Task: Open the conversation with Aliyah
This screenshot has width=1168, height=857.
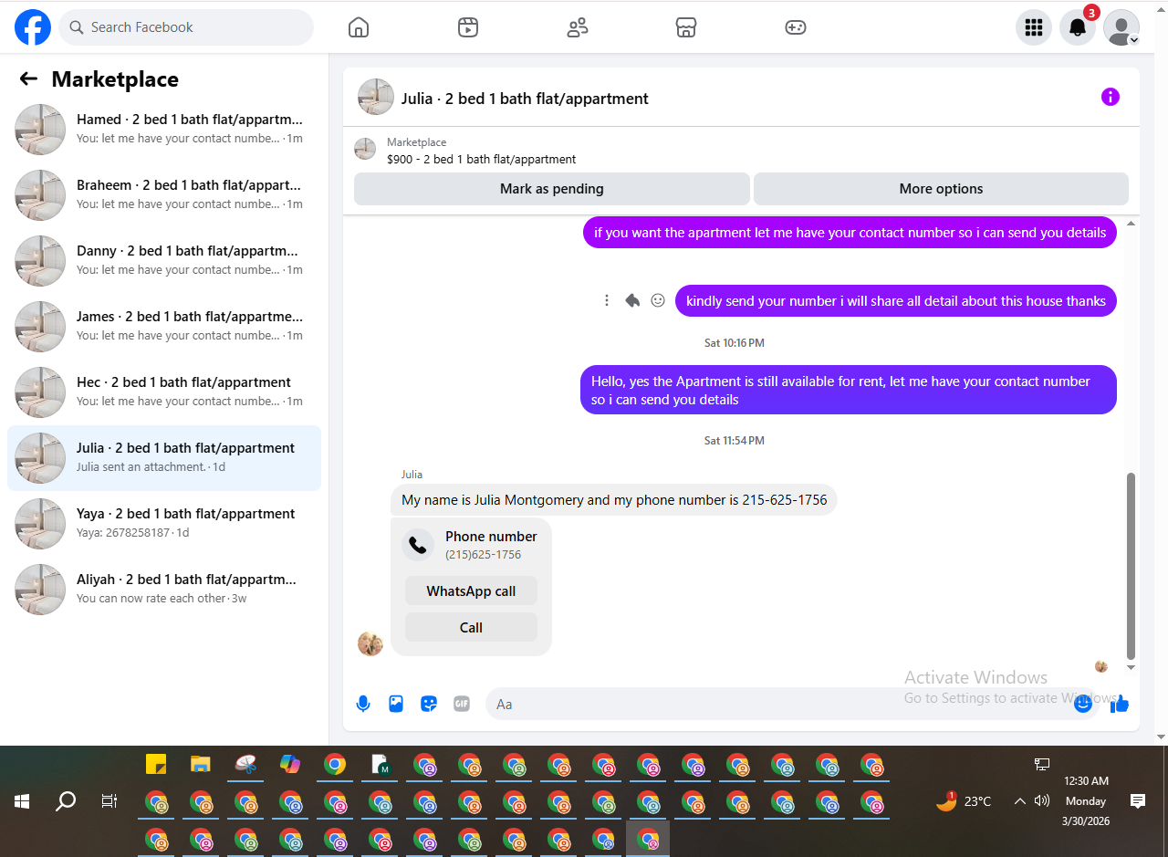Action: pyautogui.click(x=164, y=590)
